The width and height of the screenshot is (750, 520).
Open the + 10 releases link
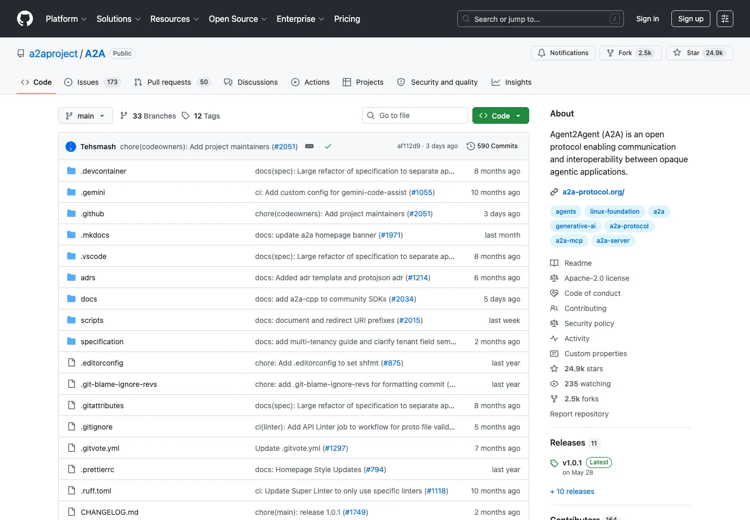click(x=572, y=491)
